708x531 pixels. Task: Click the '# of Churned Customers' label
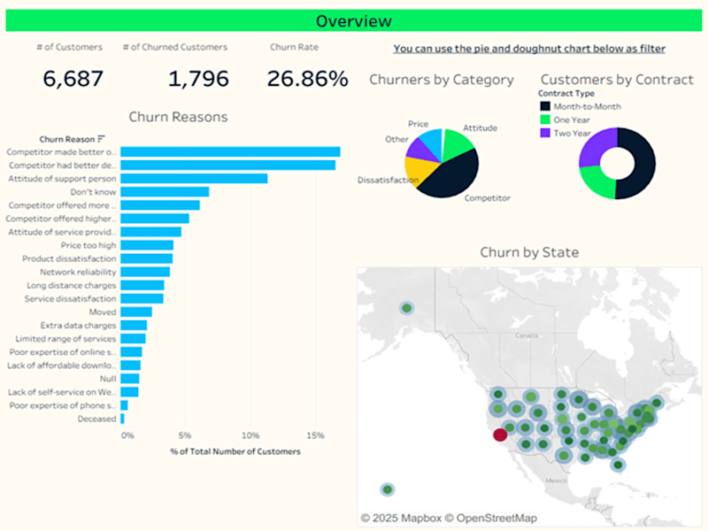click(x=175, y=47)
